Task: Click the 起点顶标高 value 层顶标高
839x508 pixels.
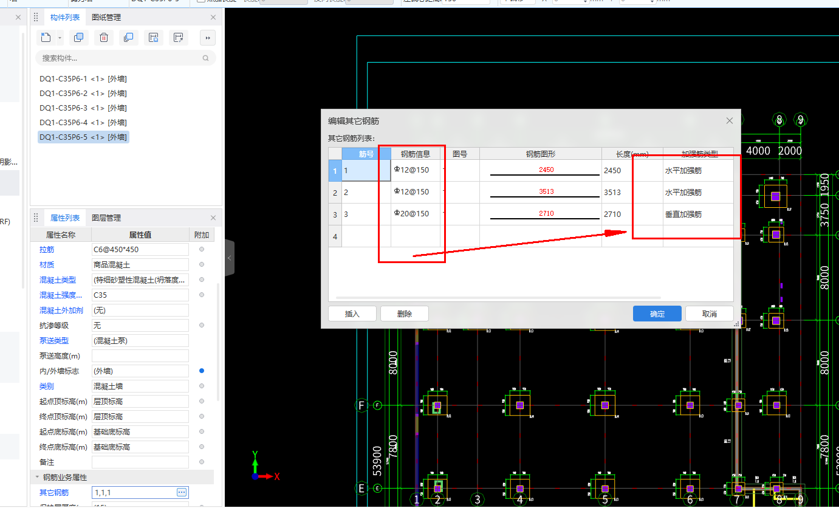Action: tap(140, 401)
